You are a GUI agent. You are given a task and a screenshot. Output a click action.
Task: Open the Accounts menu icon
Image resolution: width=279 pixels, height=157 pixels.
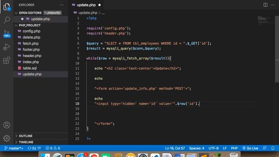coord(7,125)
